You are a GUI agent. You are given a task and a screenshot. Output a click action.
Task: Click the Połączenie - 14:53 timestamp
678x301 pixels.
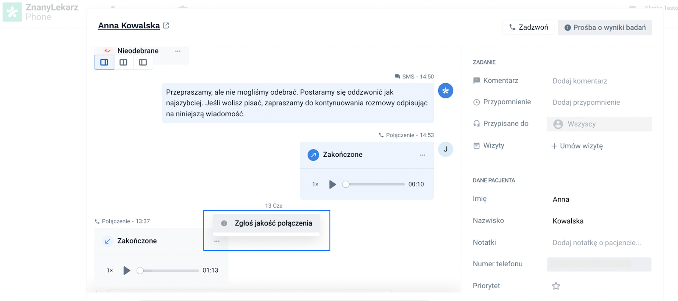[410, 135]
